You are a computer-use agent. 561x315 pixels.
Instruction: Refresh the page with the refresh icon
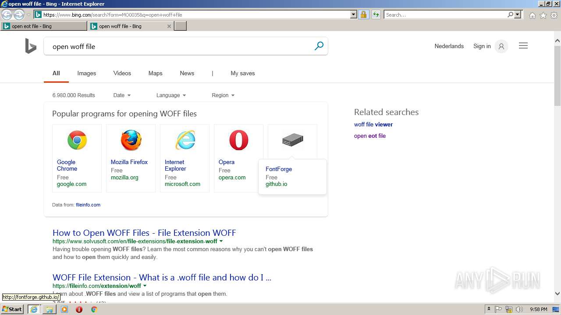pos(376,14)
